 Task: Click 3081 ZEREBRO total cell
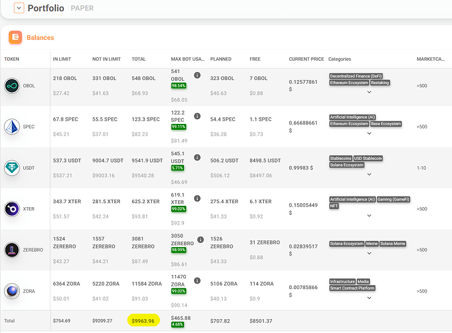point(143,242)
